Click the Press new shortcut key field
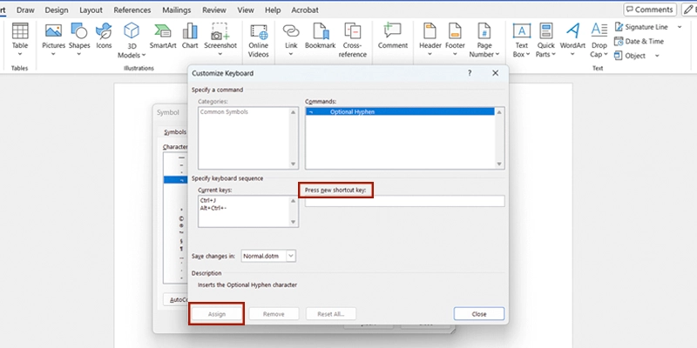This screenshot has width=697, height=348. (x=404, y=202)
